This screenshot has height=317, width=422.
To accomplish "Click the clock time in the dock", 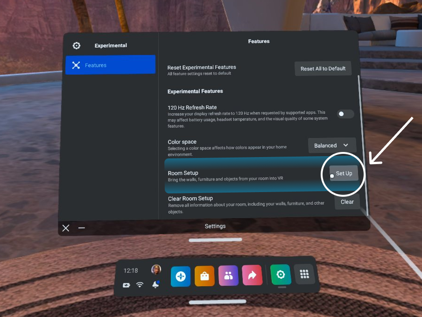I will (x=131, y=270).
